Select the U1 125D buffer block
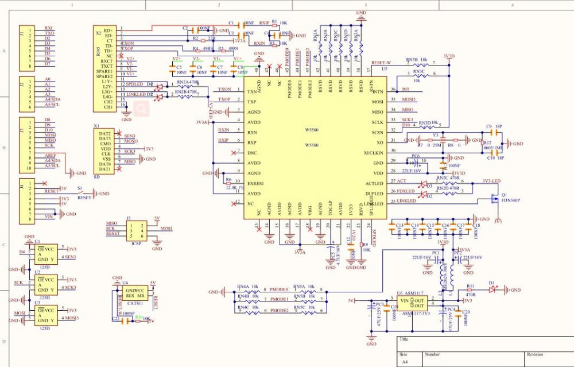The height and width of the screenshot is (367, 574). tap(46, 253)
